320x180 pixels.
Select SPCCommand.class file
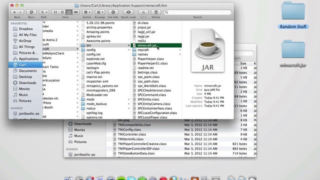pos(151,95)
